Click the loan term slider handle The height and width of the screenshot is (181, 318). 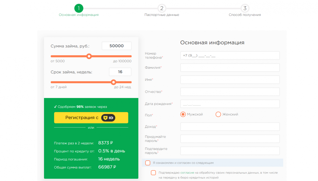(x=113, y=82)
